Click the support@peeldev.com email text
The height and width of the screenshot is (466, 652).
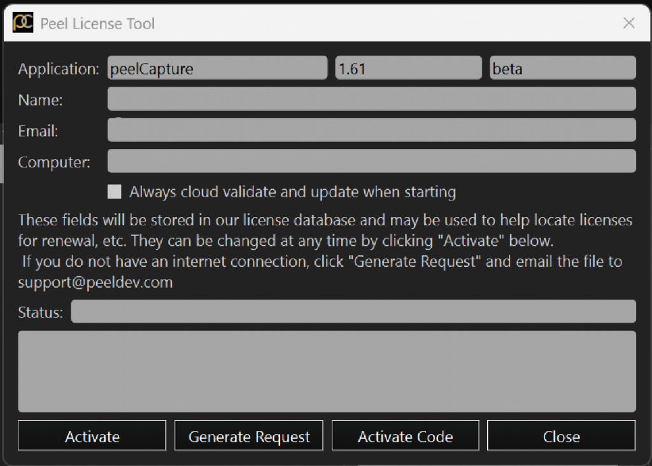click(96, 282)
